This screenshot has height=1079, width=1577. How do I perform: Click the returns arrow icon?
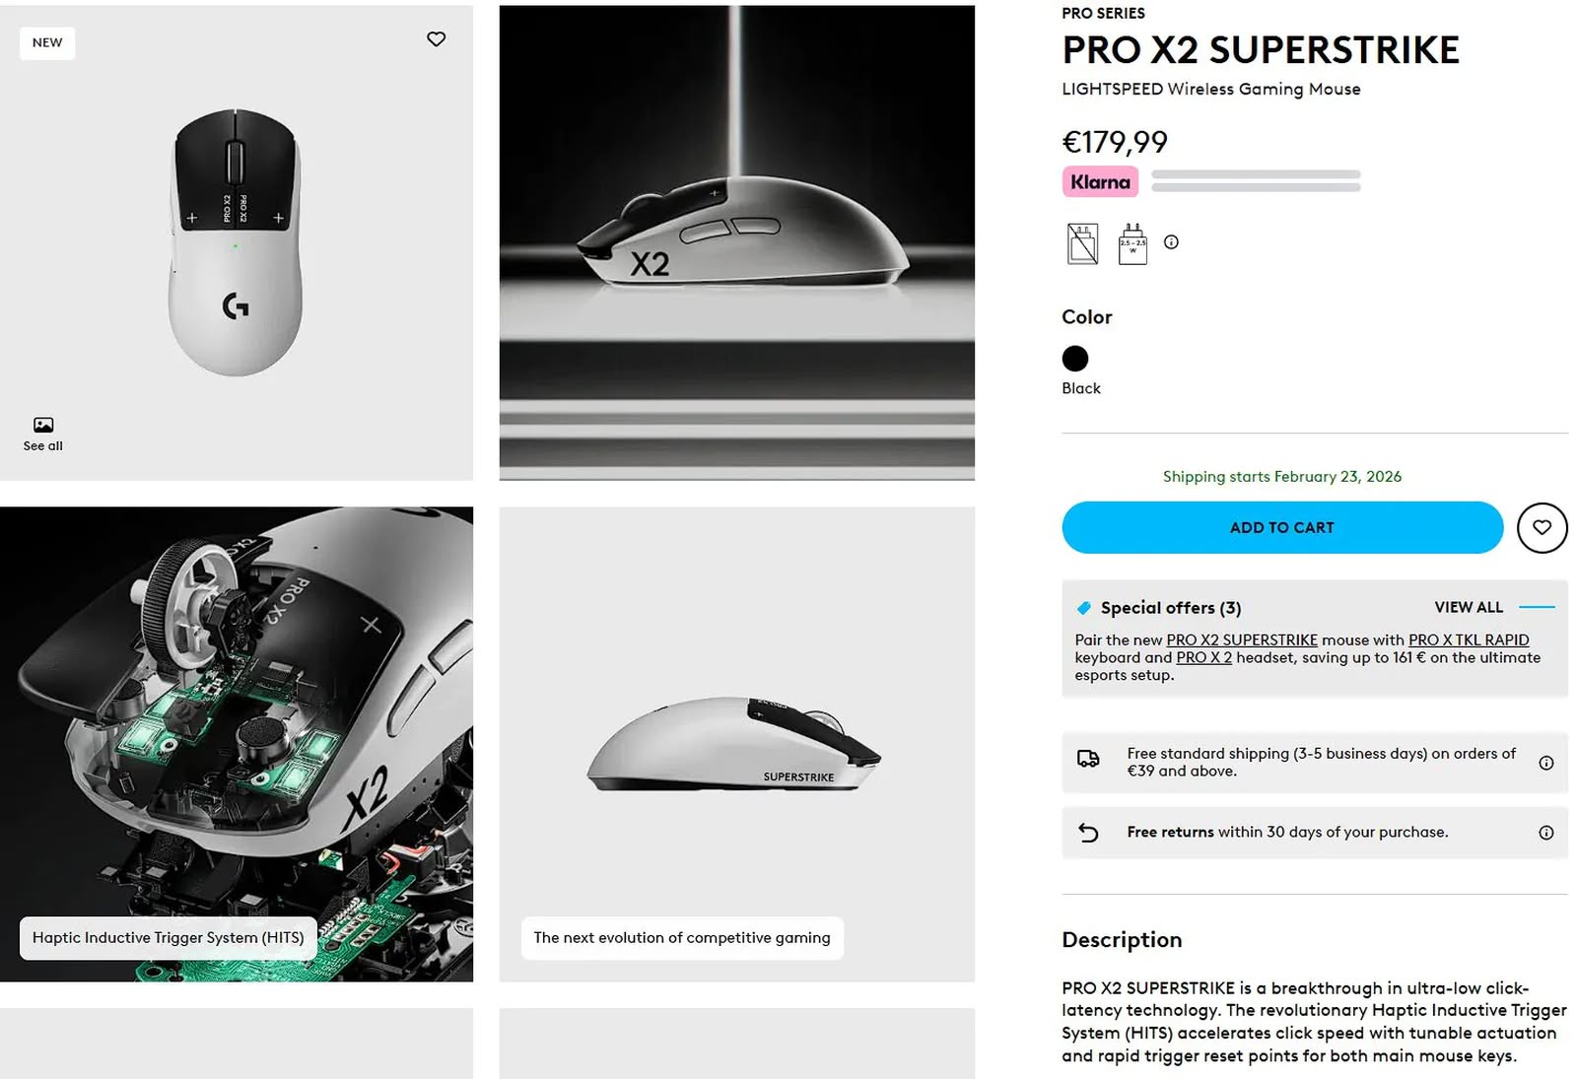(x=1088, y=833)
